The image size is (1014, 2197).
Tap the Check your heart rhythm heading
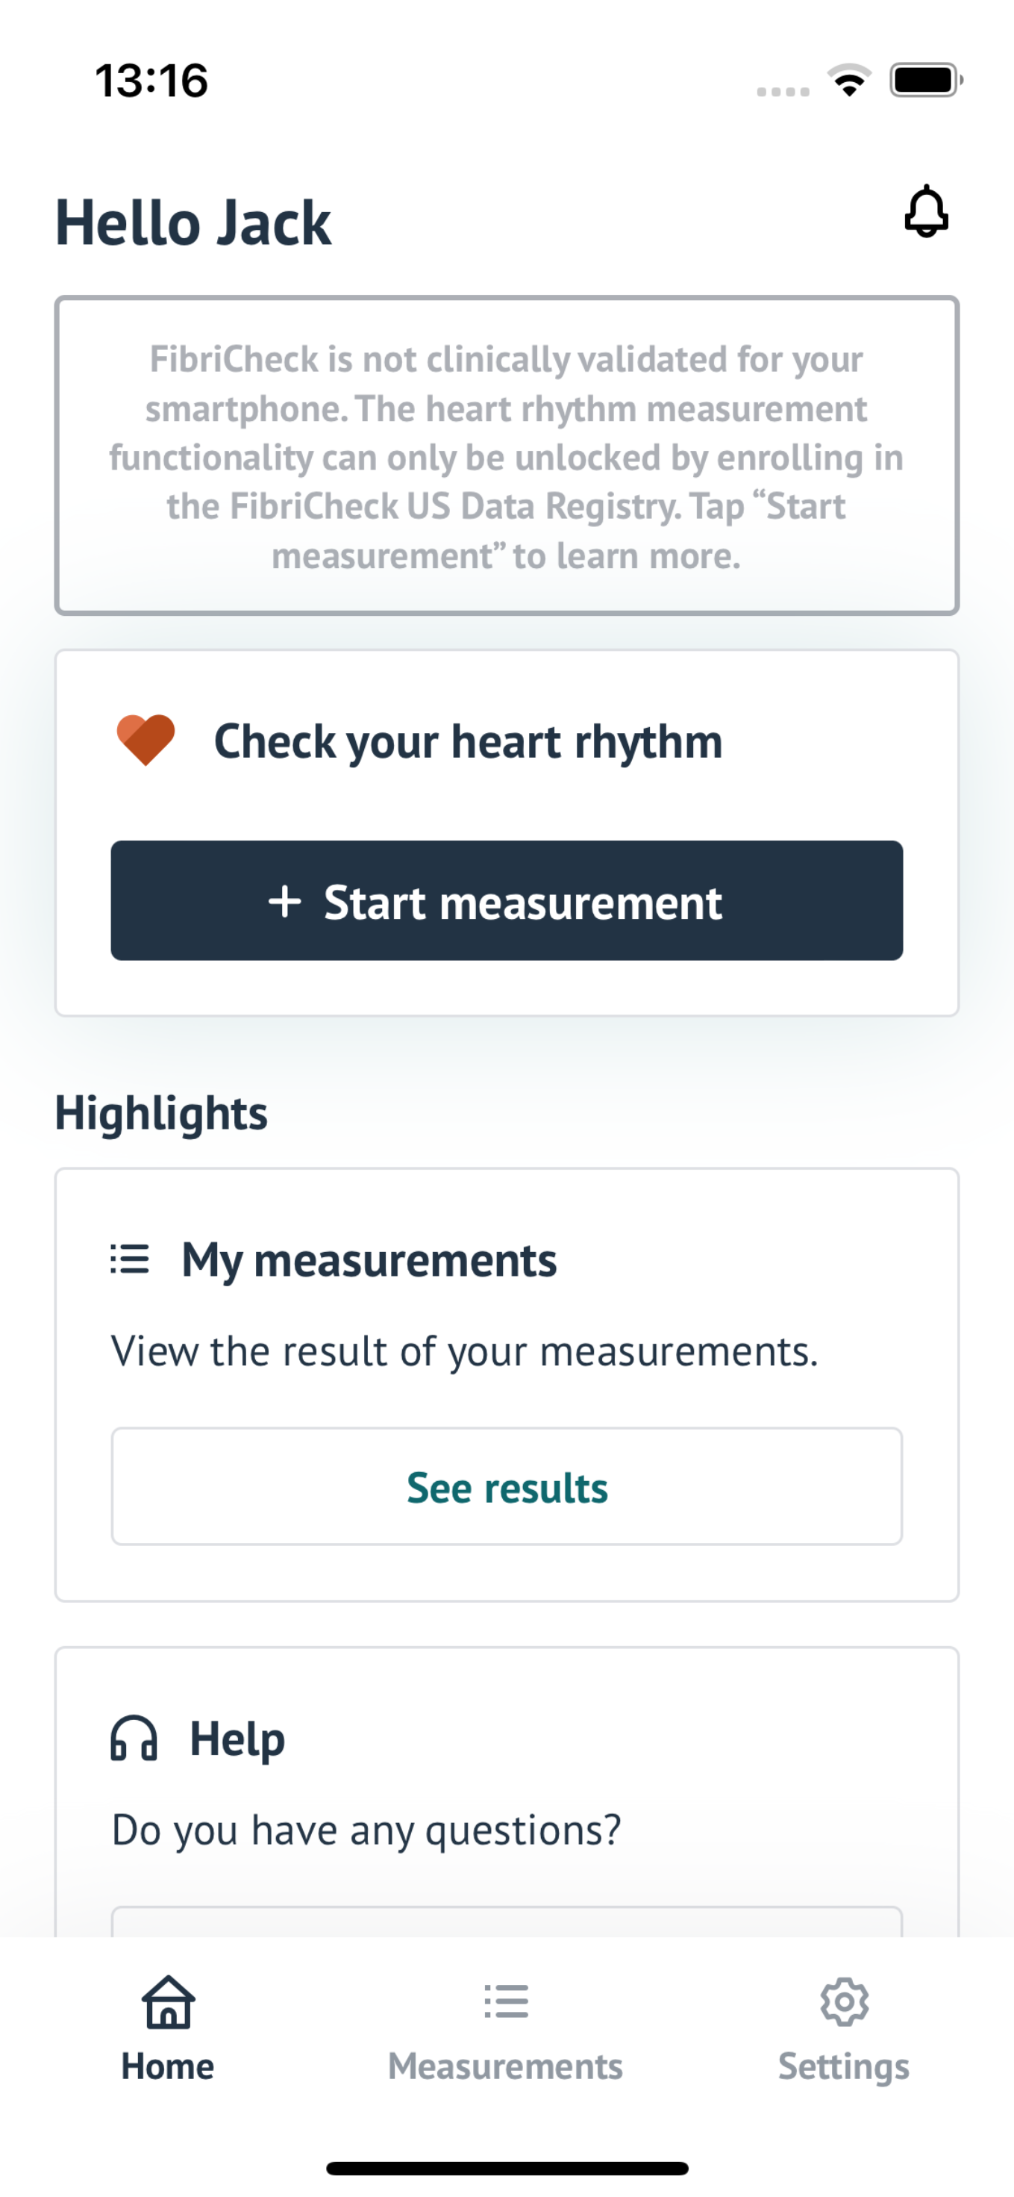coord(468,741)
